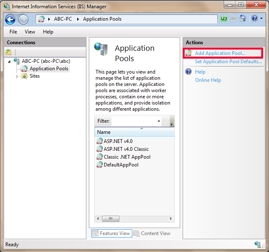Click the list scrollbar left arrow

98,219
